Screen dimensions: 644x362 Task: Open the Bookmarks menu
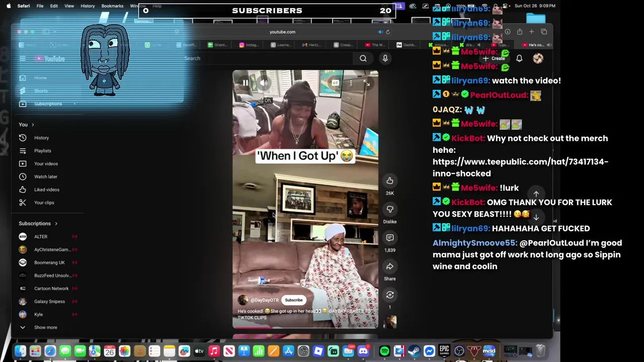pos(112,6)
